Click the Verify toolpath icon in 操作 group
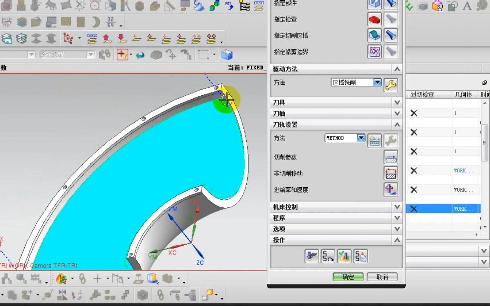 [x=344, y=256]
